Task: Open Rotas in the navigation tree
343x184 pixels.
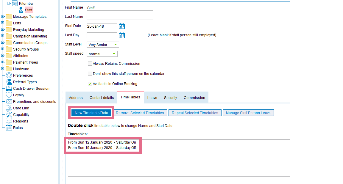Action: click(18, 128)
